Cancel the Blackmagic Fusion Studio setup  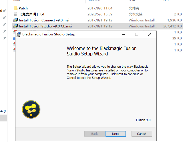coord(142,134)
